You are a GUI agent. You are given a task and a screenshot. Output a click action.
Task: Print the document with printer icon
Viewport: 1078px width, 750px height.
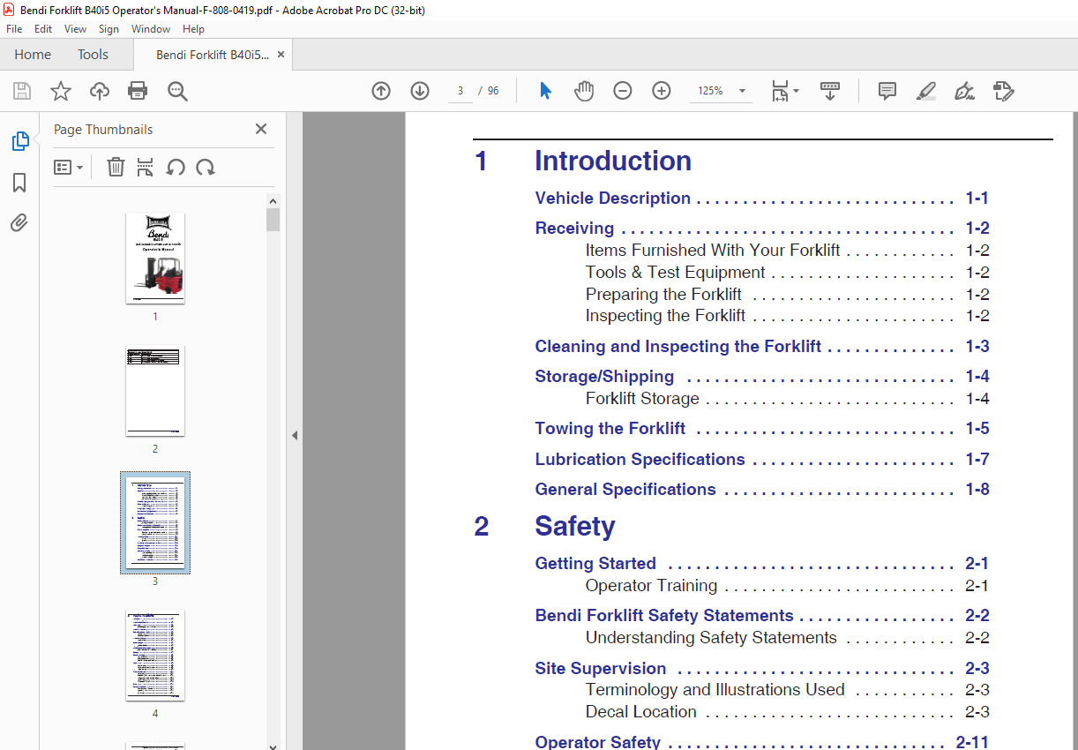click(138, 91)
